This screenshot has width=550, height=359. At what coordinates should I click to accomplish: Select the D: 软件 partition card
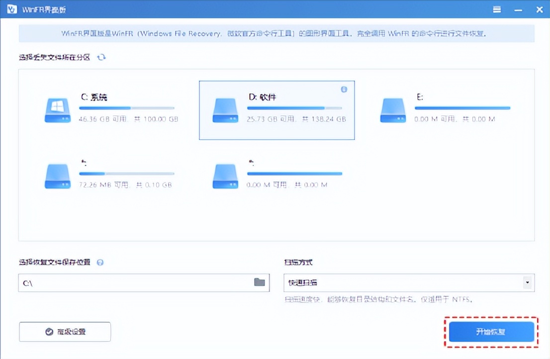point(276,109)
